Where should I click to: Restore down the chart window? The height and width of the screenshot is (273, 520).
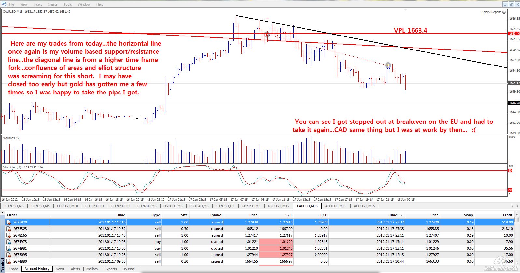click(511, 4)
